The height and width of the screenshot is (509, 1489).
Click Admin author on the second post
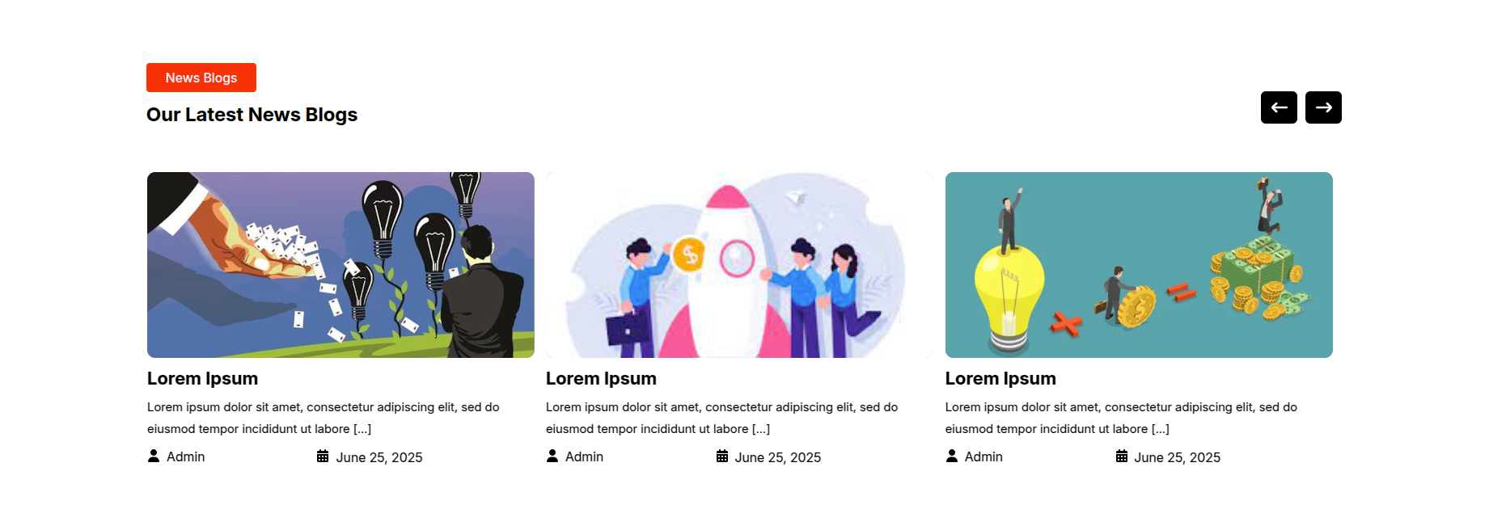point(584,456)
